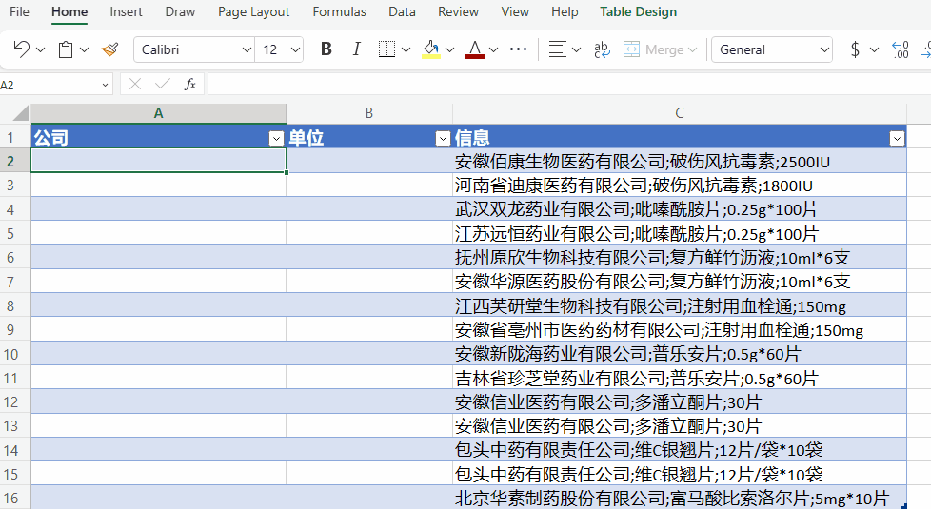Select row 10 header
This screenshot has width=931, height=509.
tap(15, 354)
